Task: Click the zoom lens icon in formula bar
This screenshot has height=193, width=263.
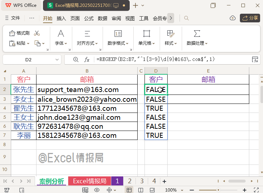Action: (76, 60)
